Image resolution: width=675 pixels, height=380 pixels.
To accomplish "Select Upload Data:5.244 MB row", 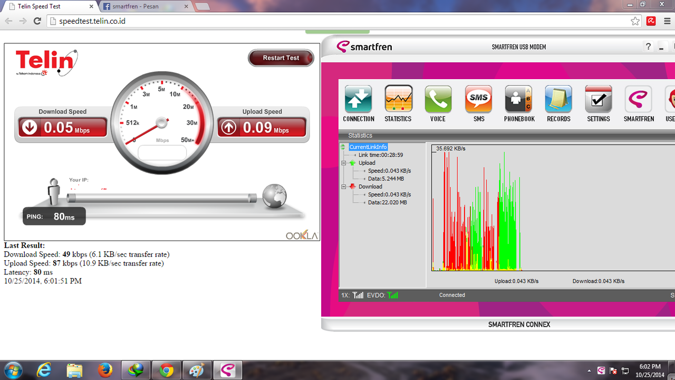I will click(386, 179).
